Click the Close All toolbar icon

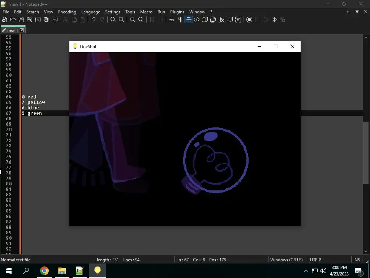point(46,20)
